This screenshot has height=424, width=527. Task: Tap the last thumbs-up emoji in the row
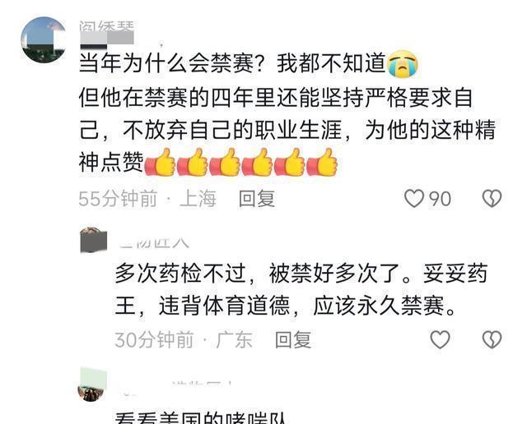tap(322, 162)
